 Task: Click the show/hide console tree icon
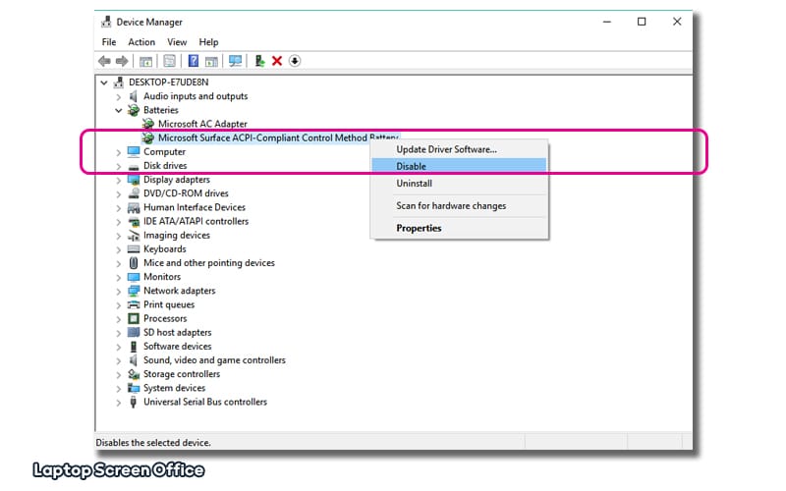point(145,61)
